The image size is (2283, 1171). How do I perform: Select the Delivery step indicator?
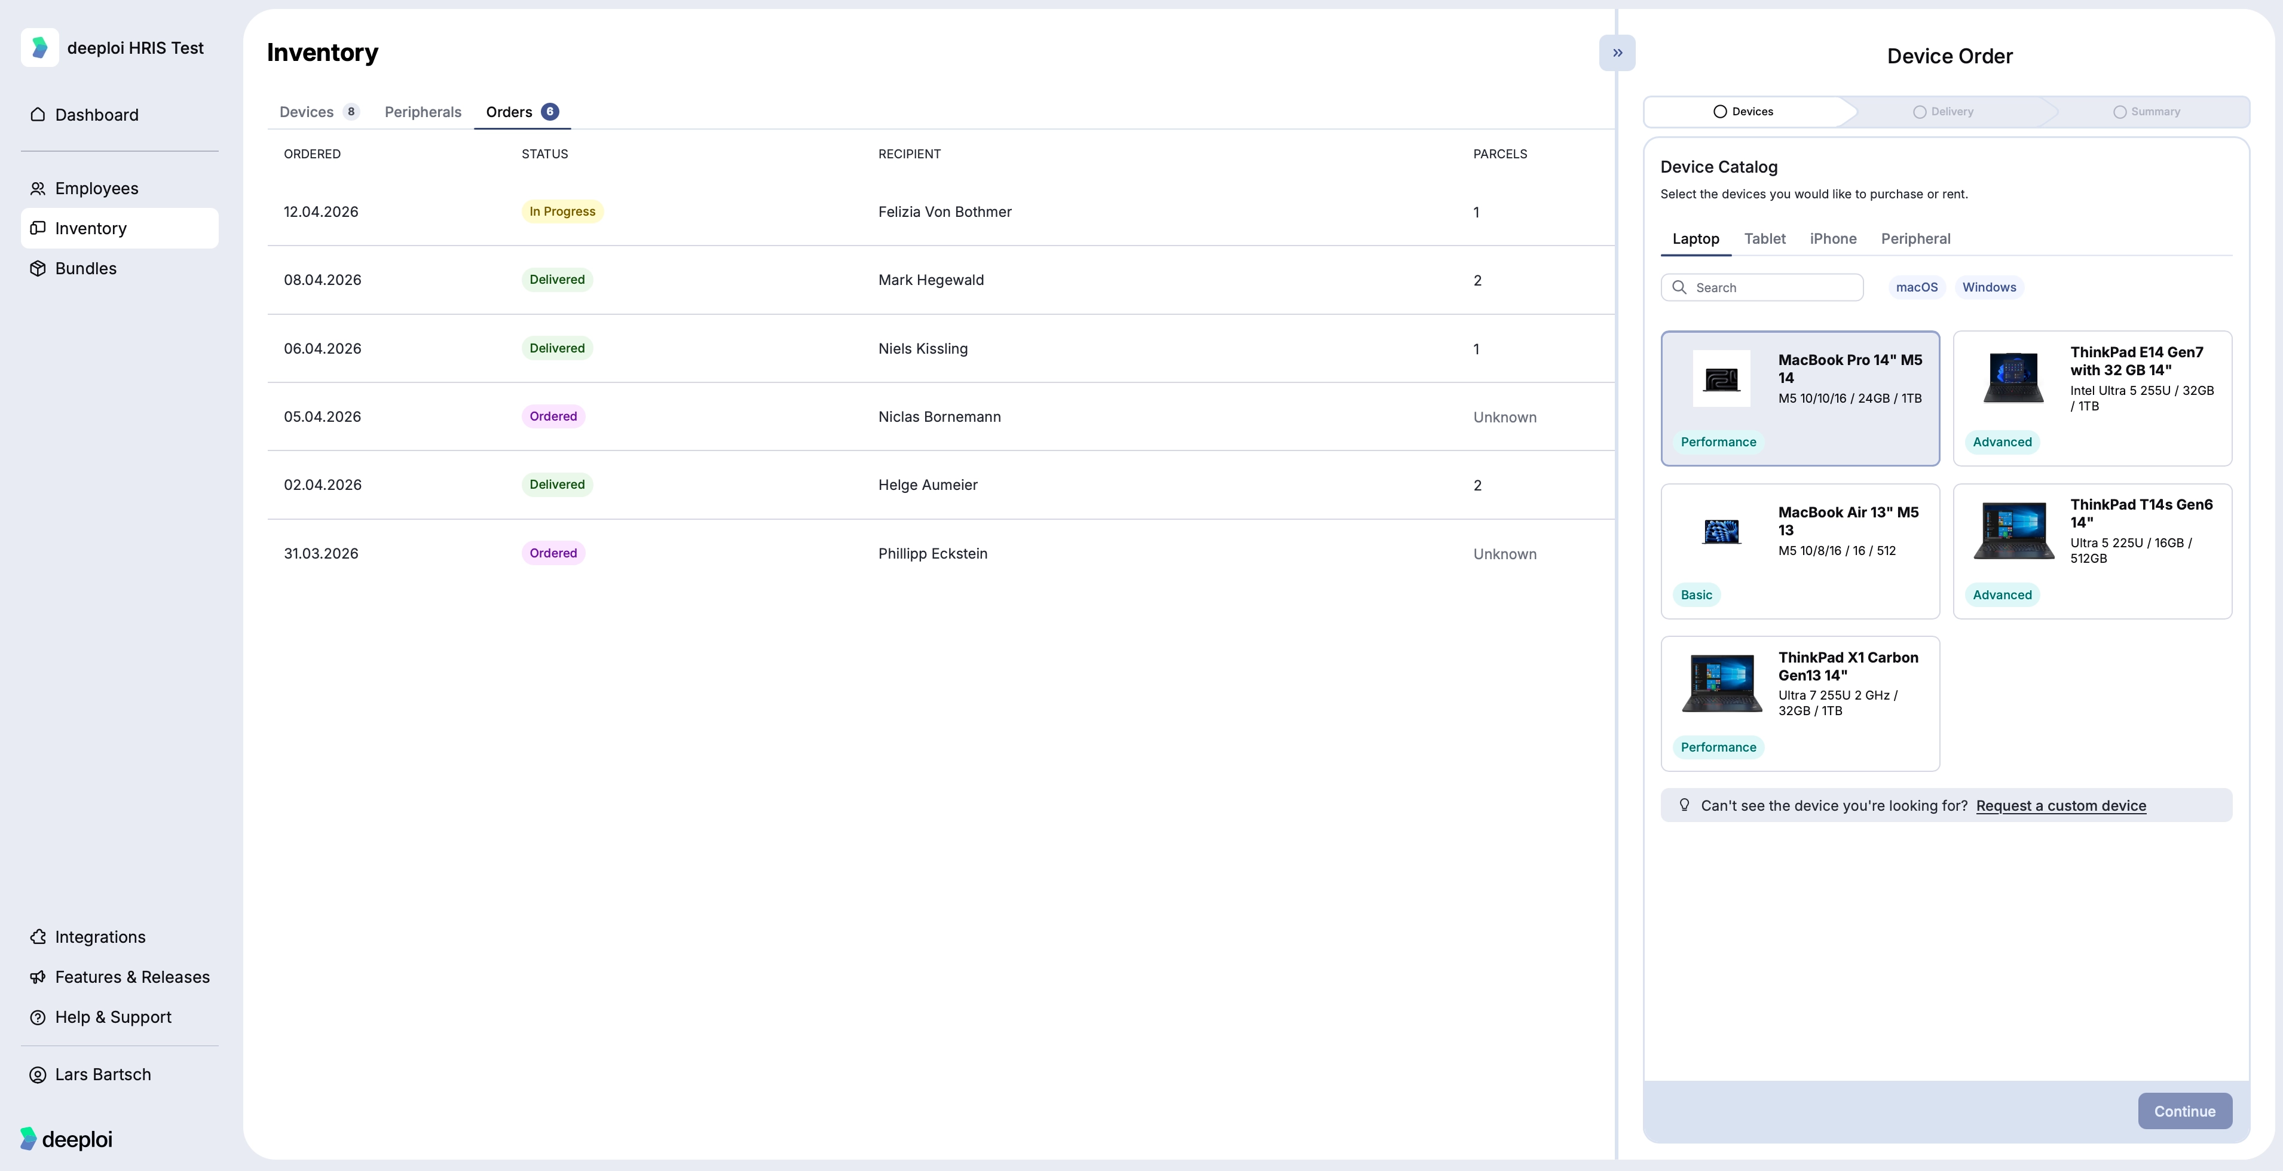(x=1943, y=112)
